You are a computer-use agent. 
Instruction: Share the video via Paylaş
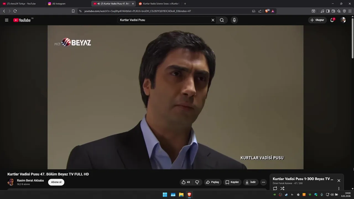tap(213, 182)
